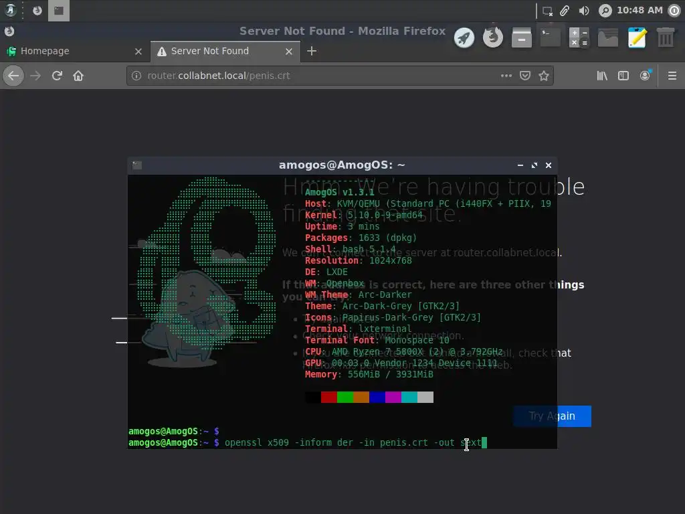This screenshot has width=685, height=514.
Task: Click the red color block in terminal
Action: [329, 397]
